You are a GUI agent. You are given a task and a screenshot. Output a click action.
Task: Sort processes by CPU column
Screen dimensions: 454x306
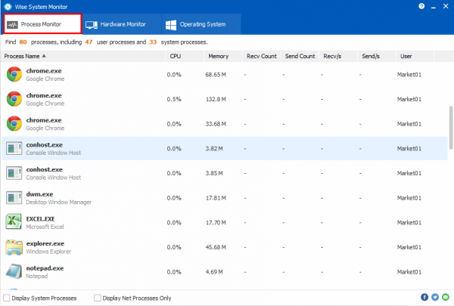(175, 56)
